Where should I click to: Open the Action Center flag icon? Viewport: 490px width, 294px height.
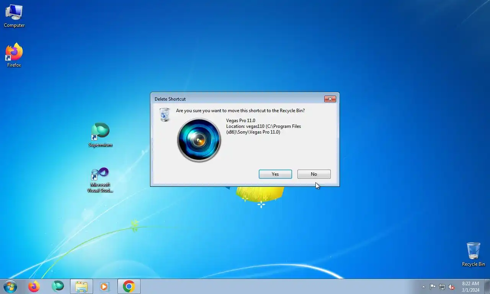click(x=433, y=287)
